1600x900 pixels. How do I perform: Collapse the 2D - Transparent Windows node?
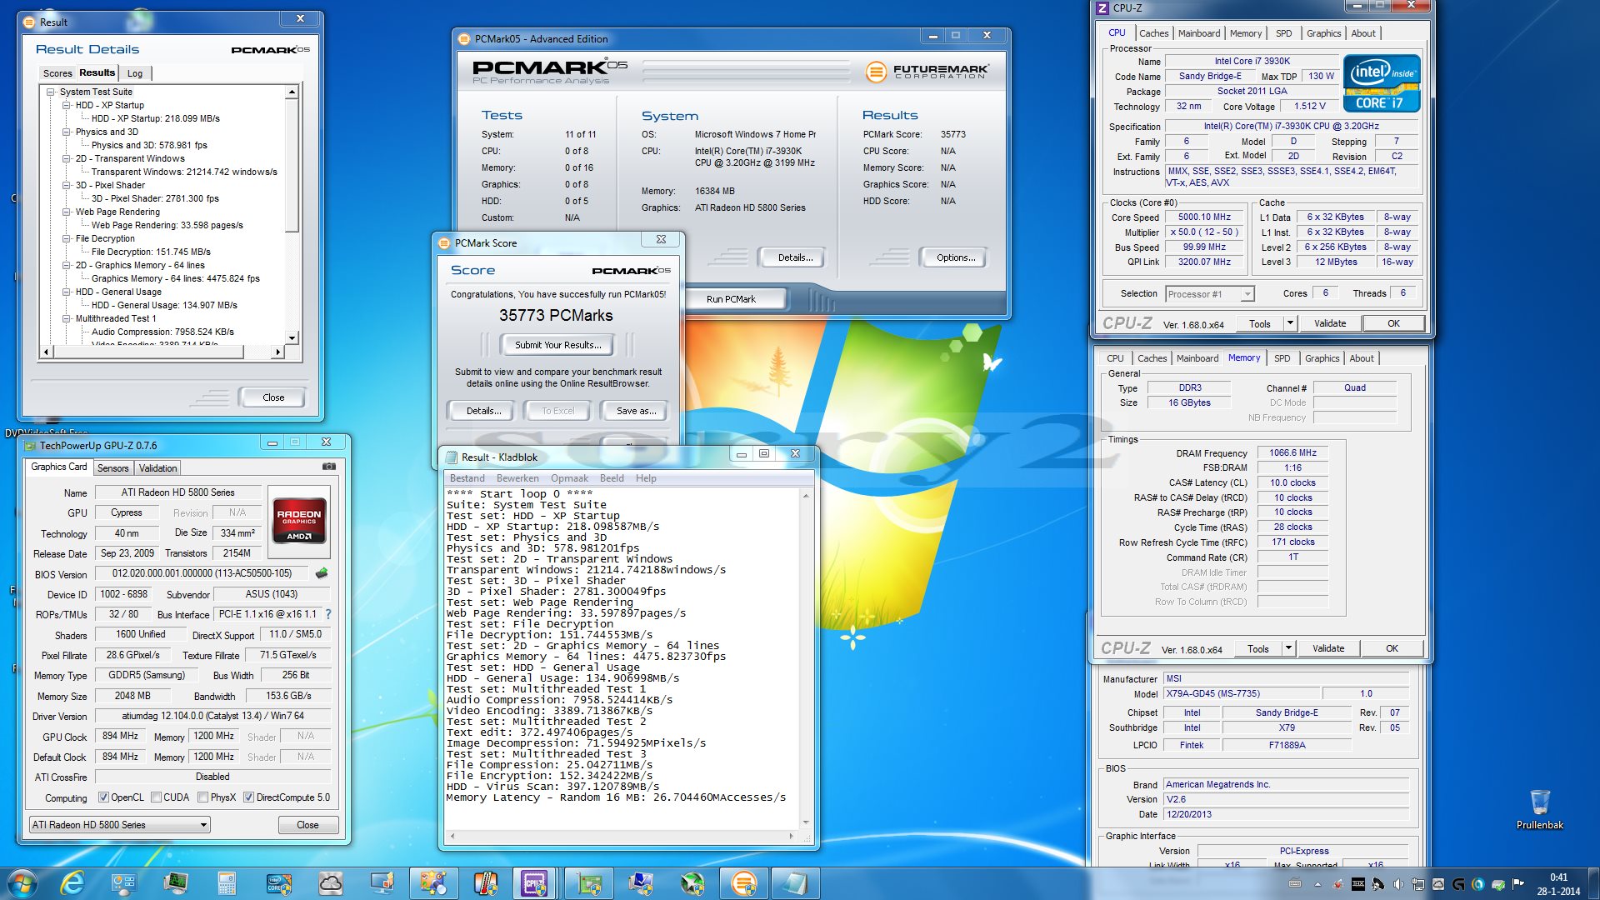point(67,158)
